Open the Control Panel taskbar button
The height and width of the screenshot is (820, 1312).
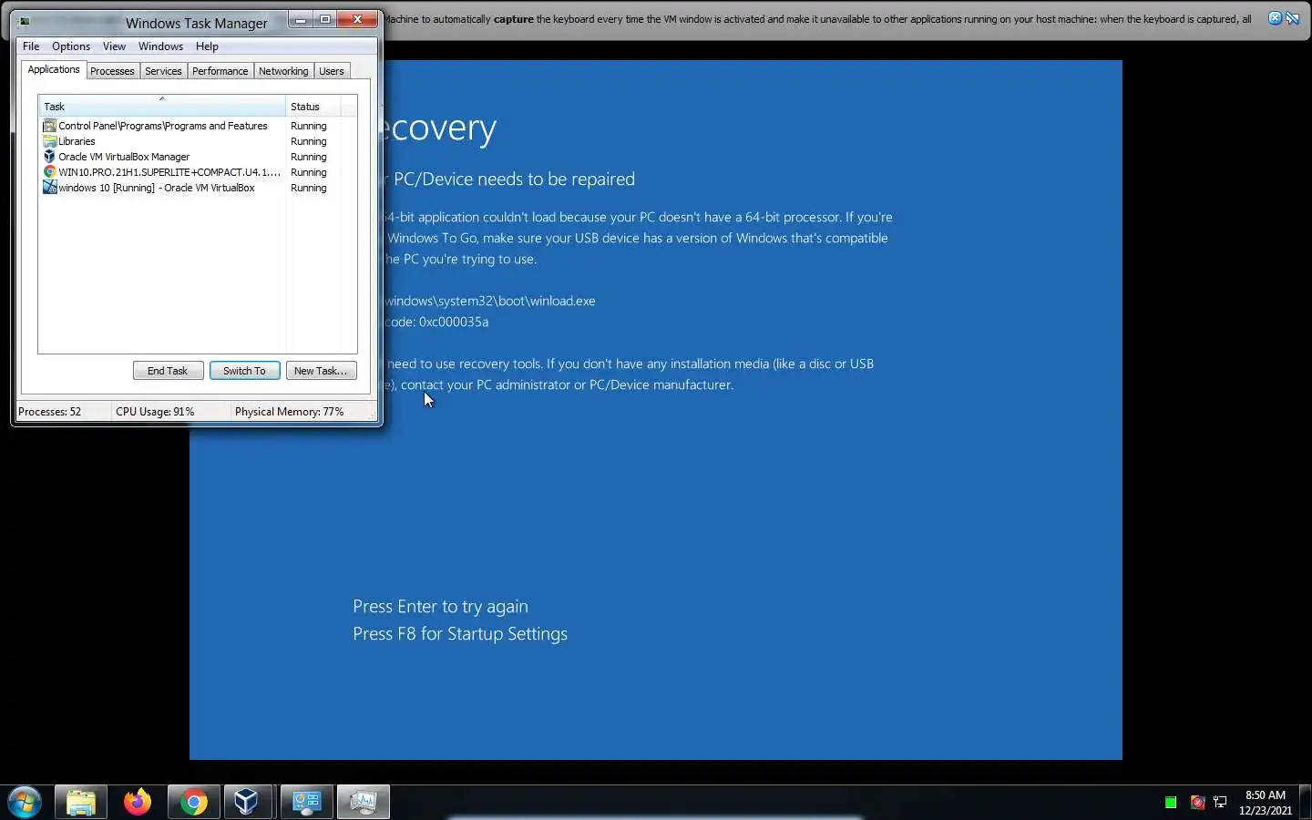pyautogui.click(x=306, y=802)
